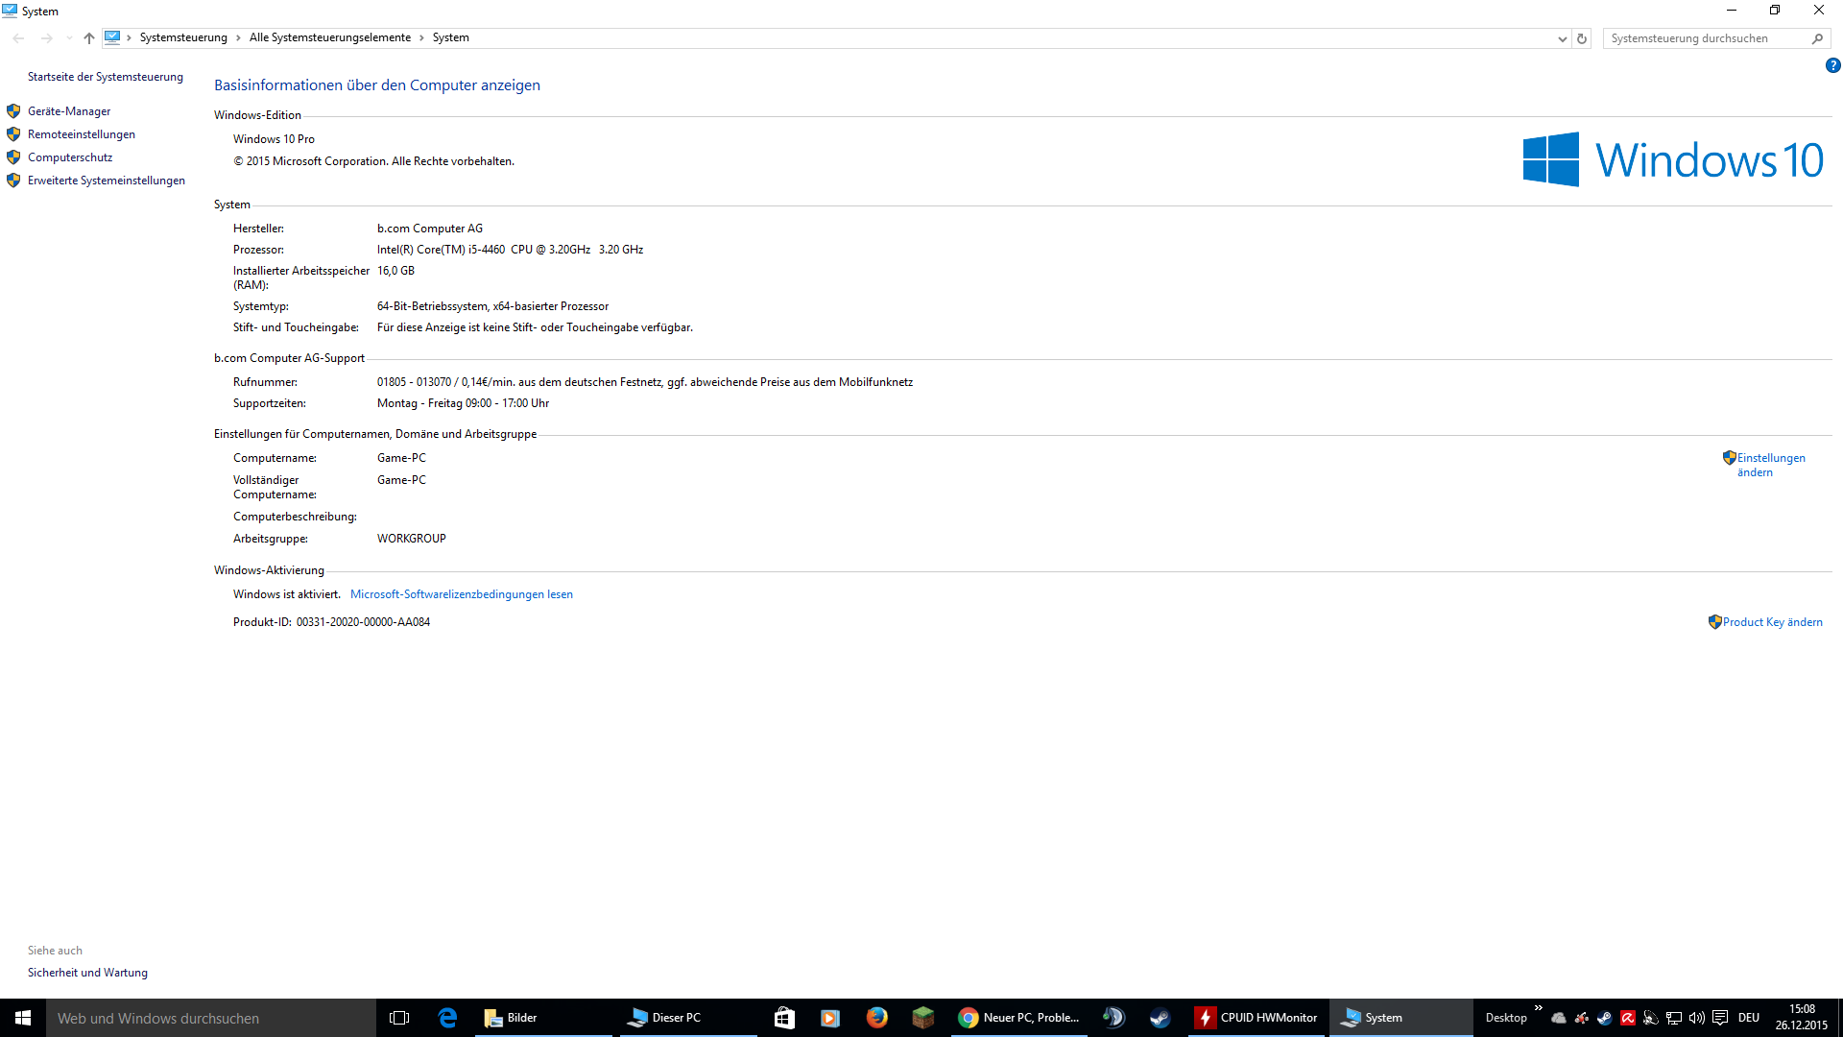The image size is (1843, 1037).
Task: Click Product Key ändern link
Action: 1771,622
